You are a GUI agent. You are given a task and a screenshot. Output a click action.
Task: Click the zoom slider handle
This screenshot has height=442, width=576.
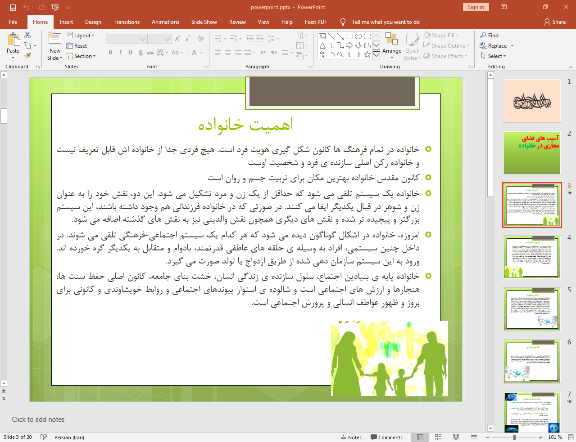(514, 437)
